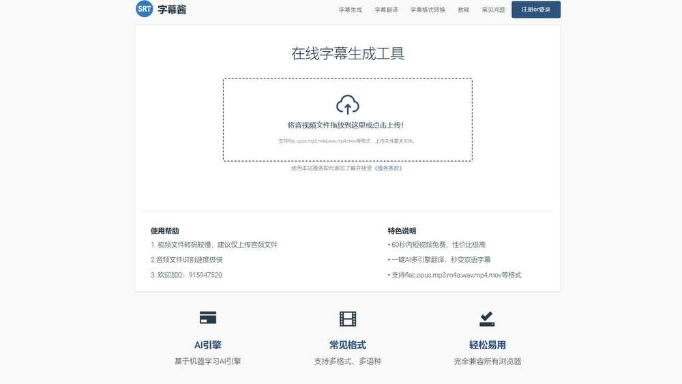Open the 字幕生成 menu item

click(x=351, y=10)
